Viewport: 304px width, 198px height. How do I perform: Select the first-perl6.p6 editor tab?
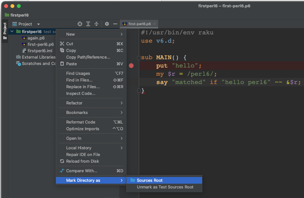pos(139,24)
